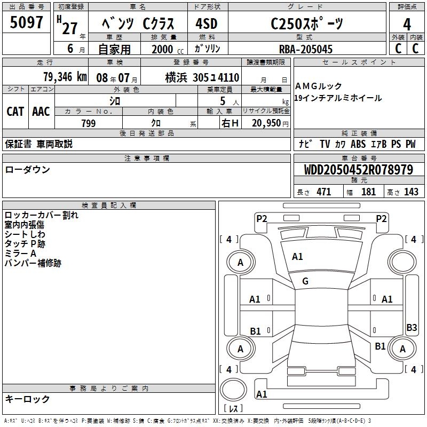Click inspection date 08年07月

[x=117, y=78]
